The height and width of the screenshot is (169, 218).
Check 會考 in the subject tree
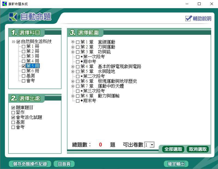[23, 81]
